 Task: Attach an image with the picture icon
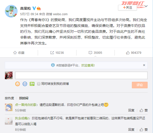click(x=32, y=84)
